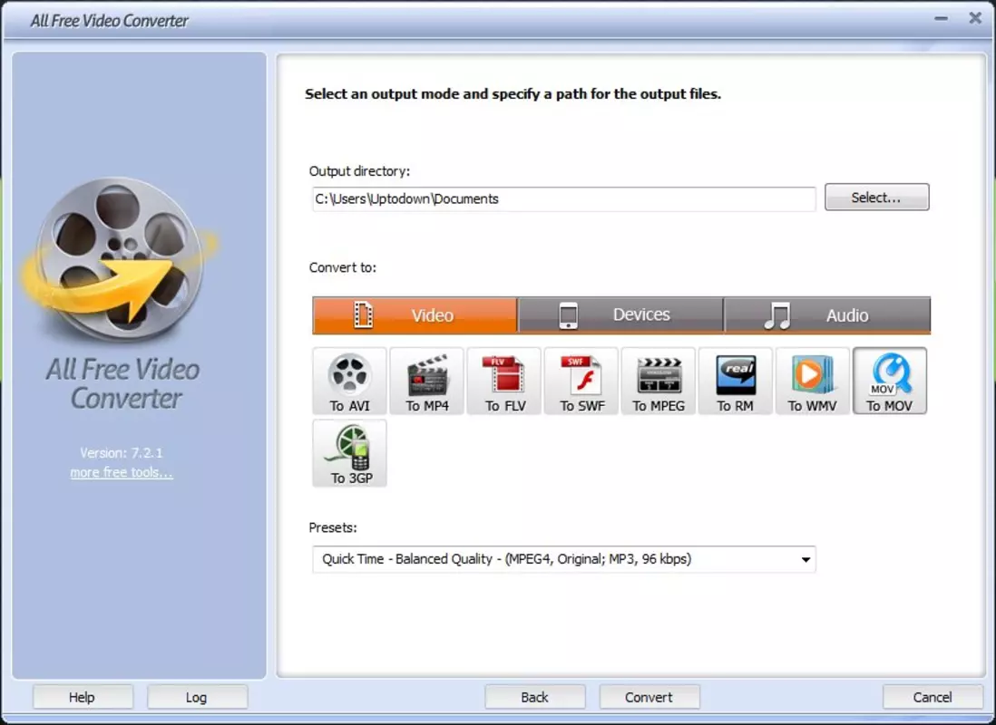Click the Select... directory button
This screenshot has height=725, width=996.
point(876,198)
